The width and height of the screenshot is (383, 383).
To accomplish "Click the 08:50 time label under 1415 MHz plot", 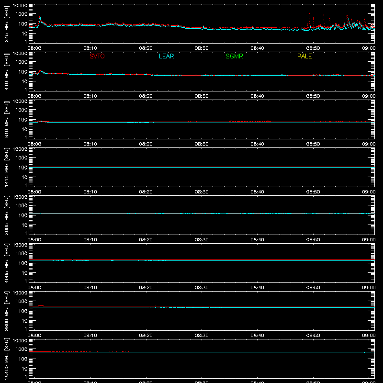I will [313, 192].
